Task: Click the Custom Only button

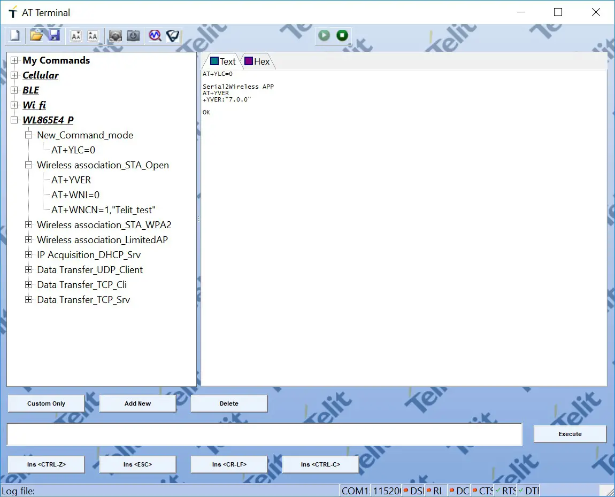Action: [x=47, y=403]
